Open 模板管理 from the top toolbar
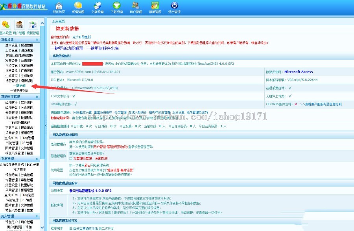This screenshot has height=231, width=354. 155,7
